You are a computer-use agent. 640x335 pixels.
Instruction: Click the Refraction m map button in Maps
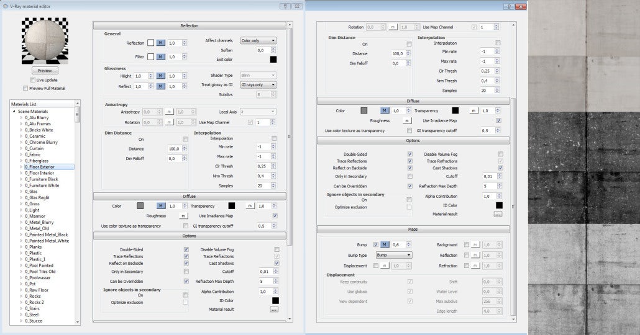point(475,266)
